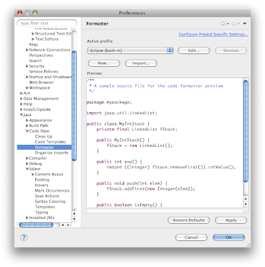This screenshot has height=267, width=265.
Task: Select Mark Occurrences preference page
Action: pyautogui.click(x=52, y=191)
